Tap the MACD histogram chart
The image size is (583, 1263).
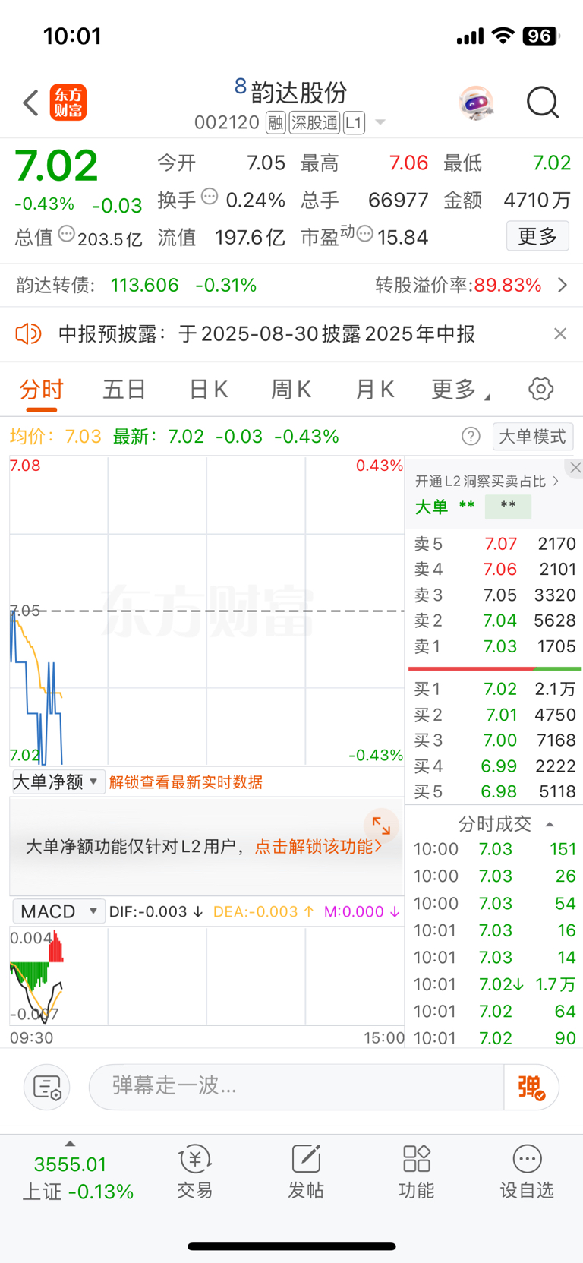click(206, 976)
